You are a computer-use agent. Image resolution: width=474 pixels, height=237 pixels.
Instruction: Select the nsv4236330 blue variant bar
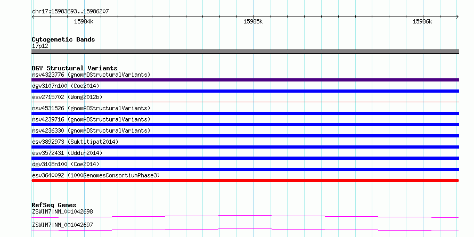[x=245, y=136]
